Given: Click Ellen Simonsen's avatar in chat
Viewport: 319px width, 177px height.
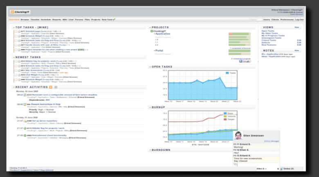Looking at the screenshot, I should (238, 136).
